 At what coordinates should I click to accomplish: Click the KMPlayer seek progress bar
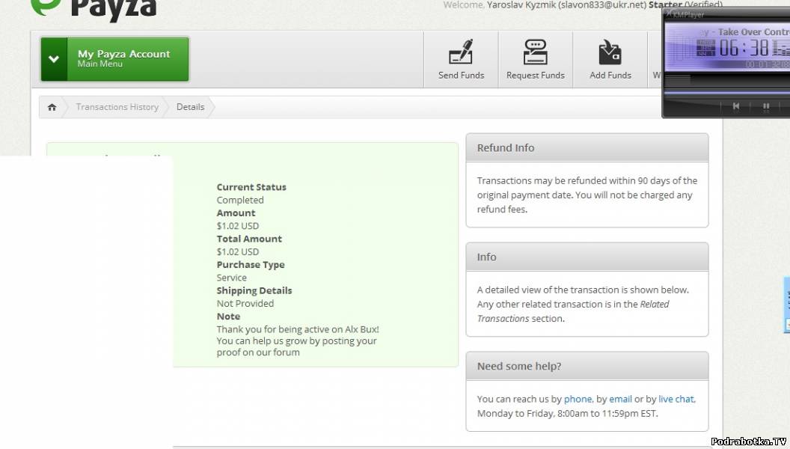pos(726,93)
